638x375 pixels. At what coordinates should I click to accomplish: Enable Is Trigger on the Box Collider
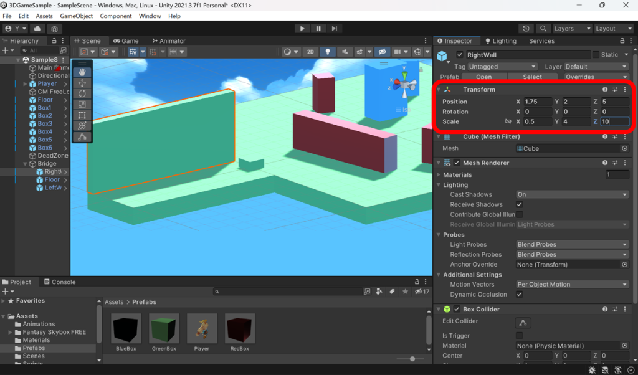tap(519, 335)
